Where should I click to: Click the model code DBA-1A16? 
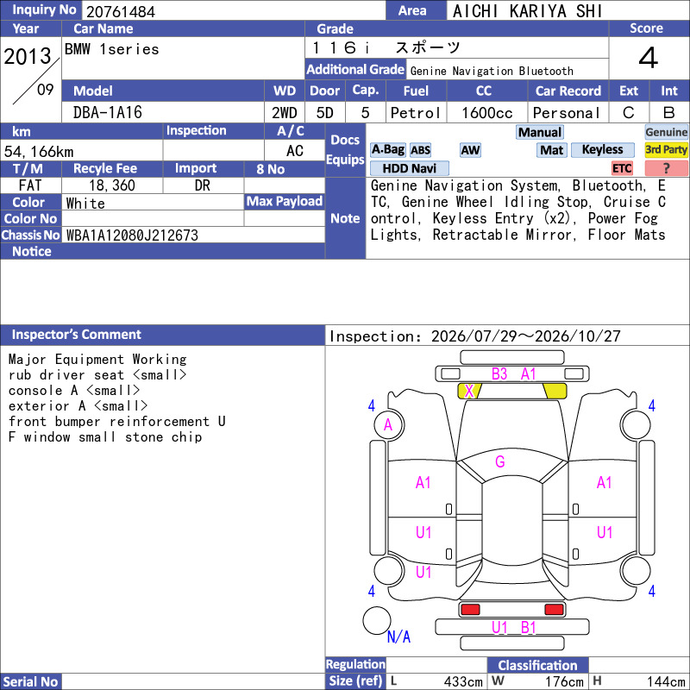[x=107, y=113]
